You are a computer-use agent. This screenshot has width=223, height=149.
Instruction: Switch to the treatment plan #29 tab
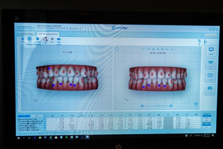48,34
